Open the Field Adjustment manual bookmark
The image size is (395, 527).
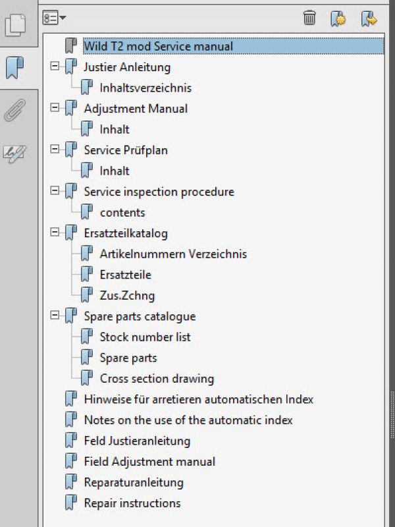click(149, 462)
